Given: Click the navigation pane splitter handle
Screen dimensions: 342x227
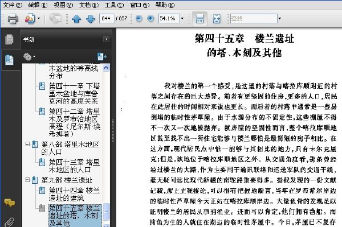Looking at the screenshot, I should [x=113, y=131].
